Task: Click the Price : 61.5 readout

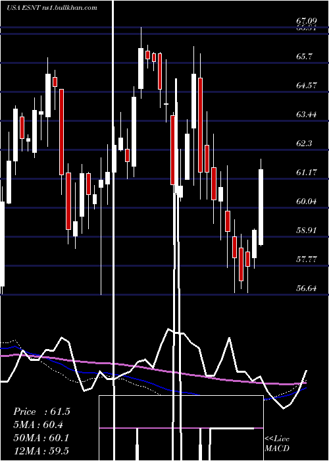Action: point(41,412)
